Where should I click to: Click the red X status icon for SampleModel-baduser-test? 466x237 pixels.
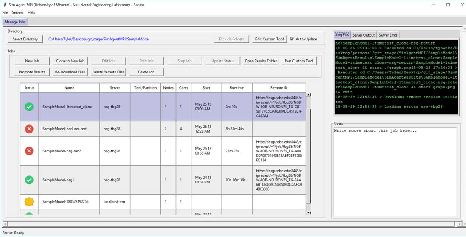click(x=29, y=129)
